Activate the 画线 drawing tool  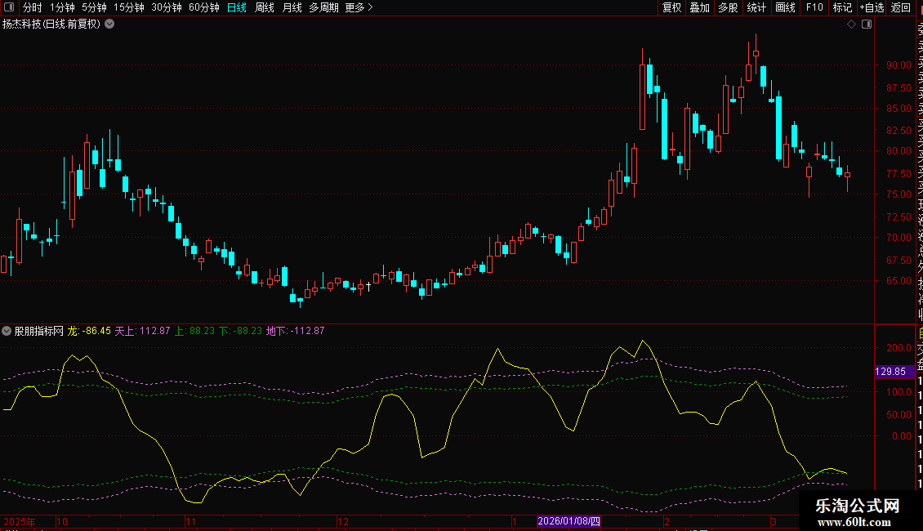pyautogui.click(x=785, y=7)
